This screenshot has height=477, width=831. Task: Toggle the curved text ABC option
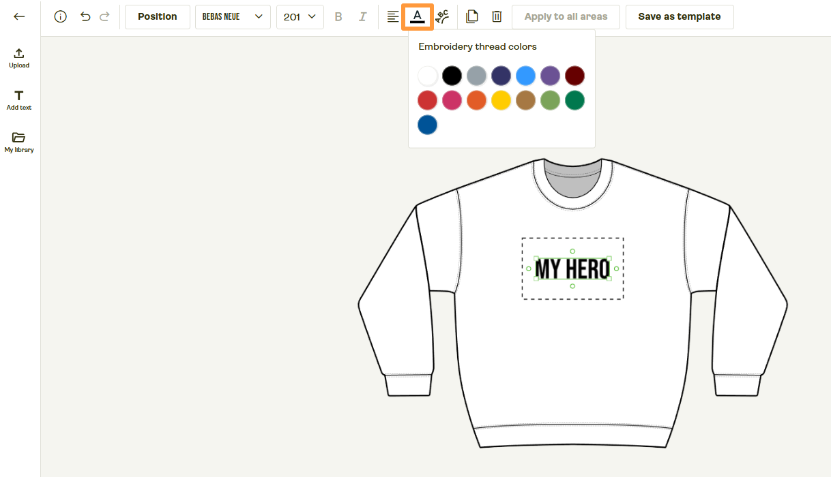(441, 16)
